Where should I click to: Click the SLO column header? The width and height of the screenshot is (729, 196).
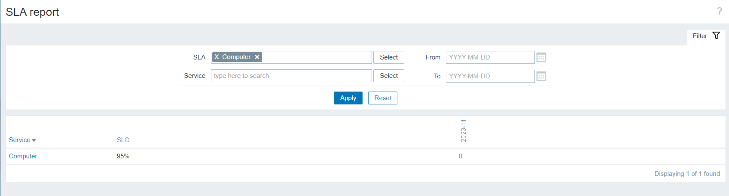[x=123, y=140]
